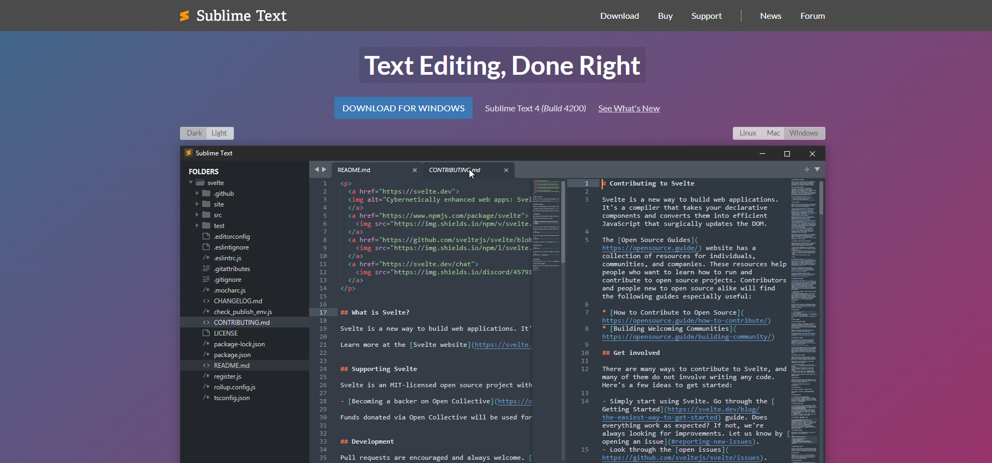Viewport: 992px width, 463px height.
Task: Click the .eslintignore file icon
Action: coord(206,247)
